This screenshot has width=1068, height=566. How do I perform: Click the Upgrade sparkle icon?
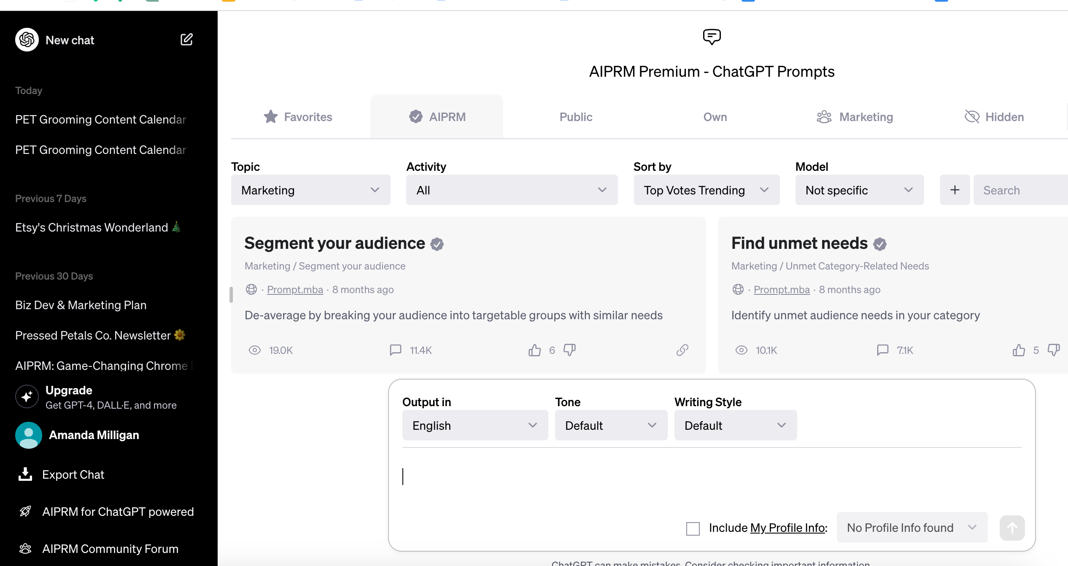click(x=27, y=396)
